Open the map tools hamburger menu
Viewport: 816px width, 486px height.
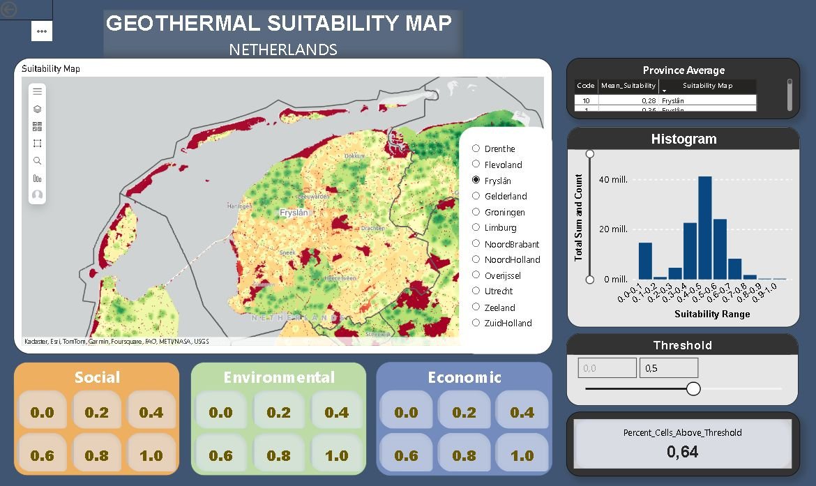(38, 91)
